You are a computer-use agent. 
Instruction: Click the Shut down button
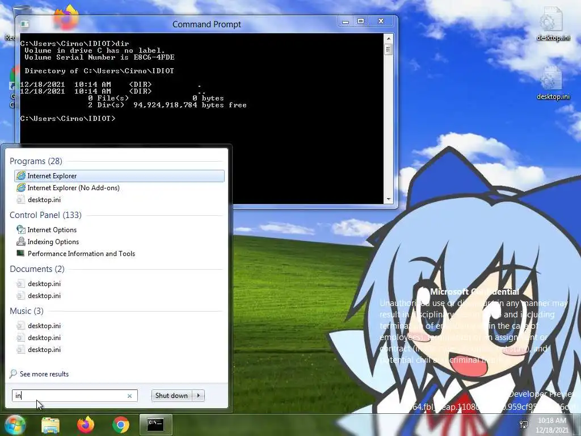coord(171,396)
